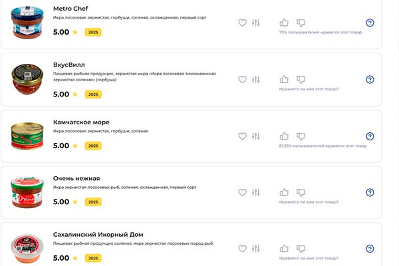The height and width of the screenshot is (266, 399).
Task: Like the Metro Chef product
Action: tap(284, 23)
